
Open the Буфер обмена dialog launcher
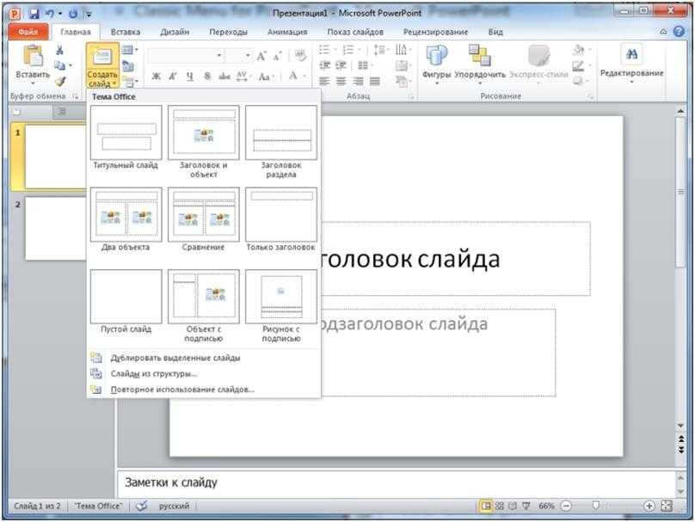(x=76, y=96)
